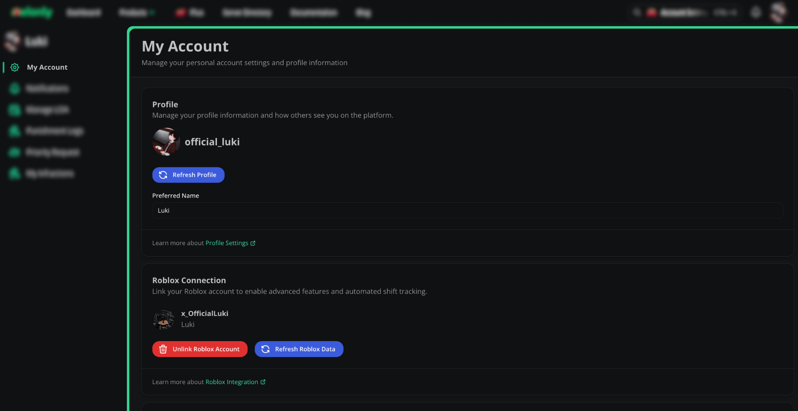The image size is (798, 411).
Task: Click the Roblox Connection section heading
Action: pyautogui.click(x=189, y=280)
